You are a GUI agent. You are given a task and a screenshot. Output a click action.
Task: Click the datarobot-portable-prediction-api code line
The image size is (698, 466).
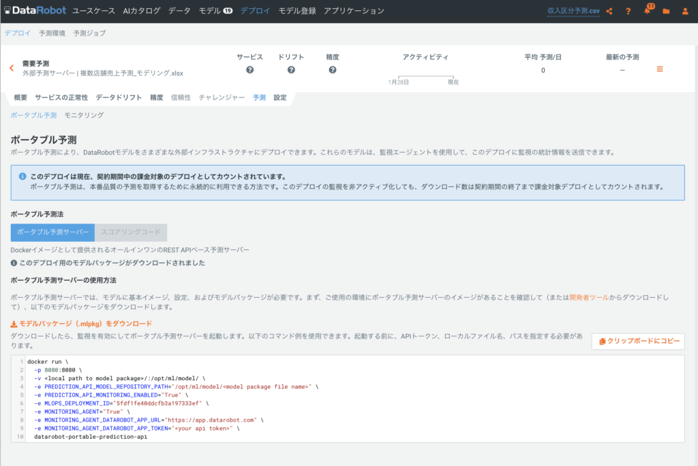91,437
